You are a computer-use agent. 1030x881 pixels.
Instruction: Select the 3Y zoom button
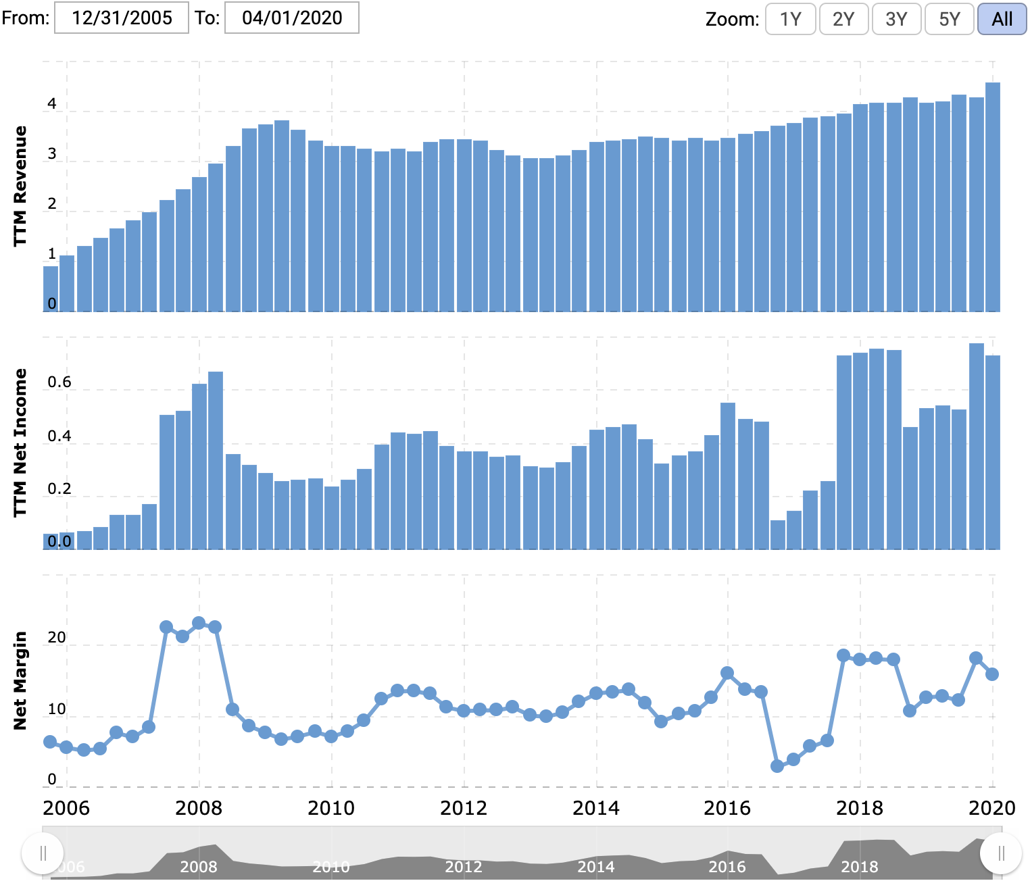896,19
